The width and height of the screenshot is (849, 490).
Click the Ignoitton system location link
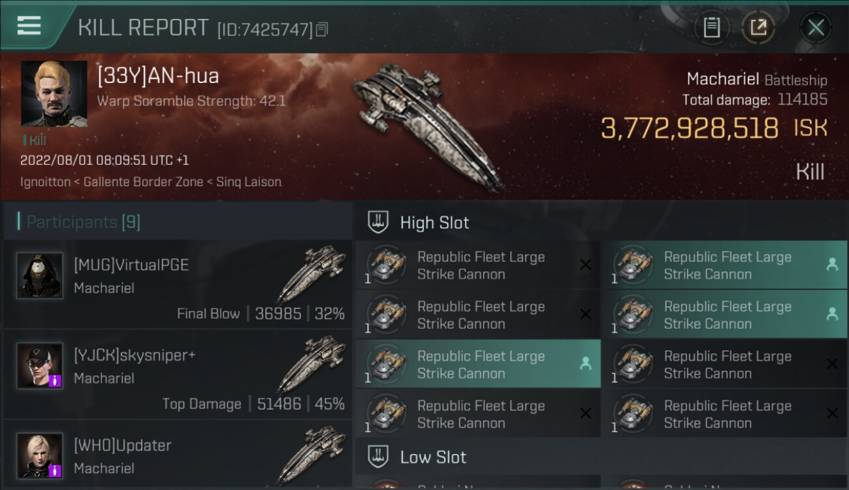(x=45, y=182)
